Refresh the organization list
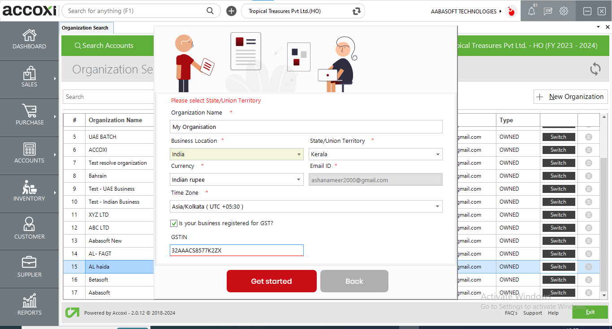The image size is (612, 329). 595,69
